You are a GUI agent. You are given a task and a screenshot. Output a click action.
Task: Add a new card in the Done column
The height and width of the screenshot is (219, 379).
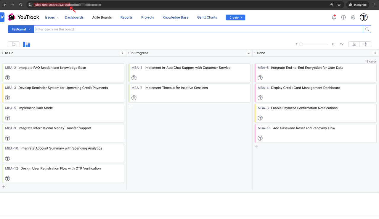tap(256, 146)
